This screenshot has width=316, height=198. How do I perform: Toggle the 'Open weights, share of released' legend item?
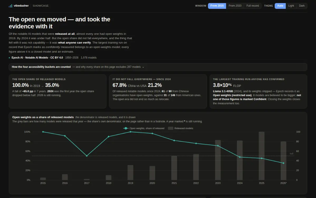coord(144,128)
